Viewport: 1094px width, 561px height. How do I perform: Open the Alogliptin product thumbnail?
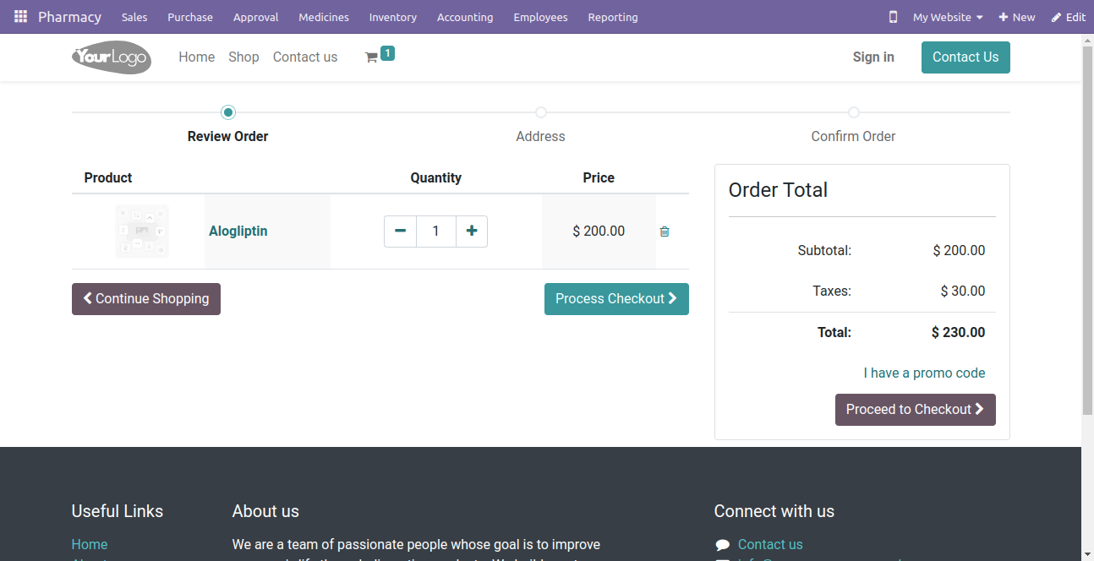coord(142,231)
